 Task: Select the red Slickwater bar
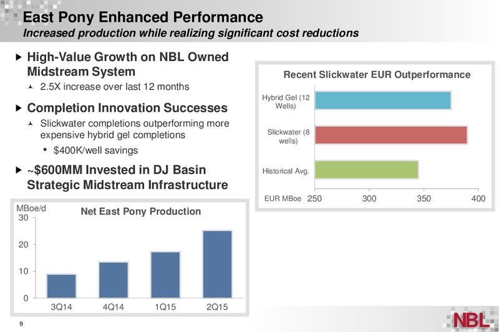[x=391, y=135]
